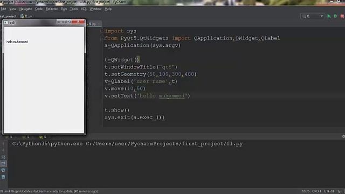The width and height of the screenshot is (345, 194).
Task: Place the cursor on the 't.show()' line
Action: [117, 110]
